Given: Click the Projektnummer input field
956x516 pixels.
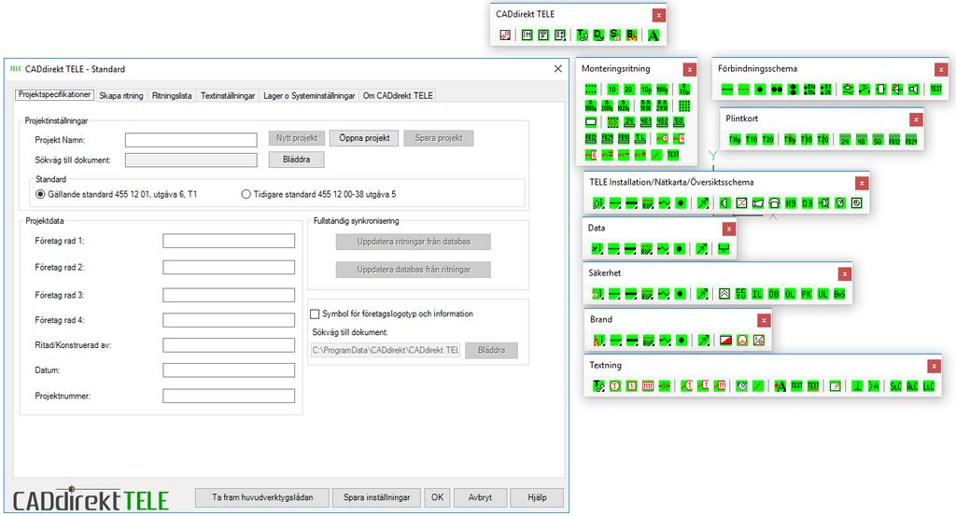Looking at the screenshot, I should pos(229,396).
